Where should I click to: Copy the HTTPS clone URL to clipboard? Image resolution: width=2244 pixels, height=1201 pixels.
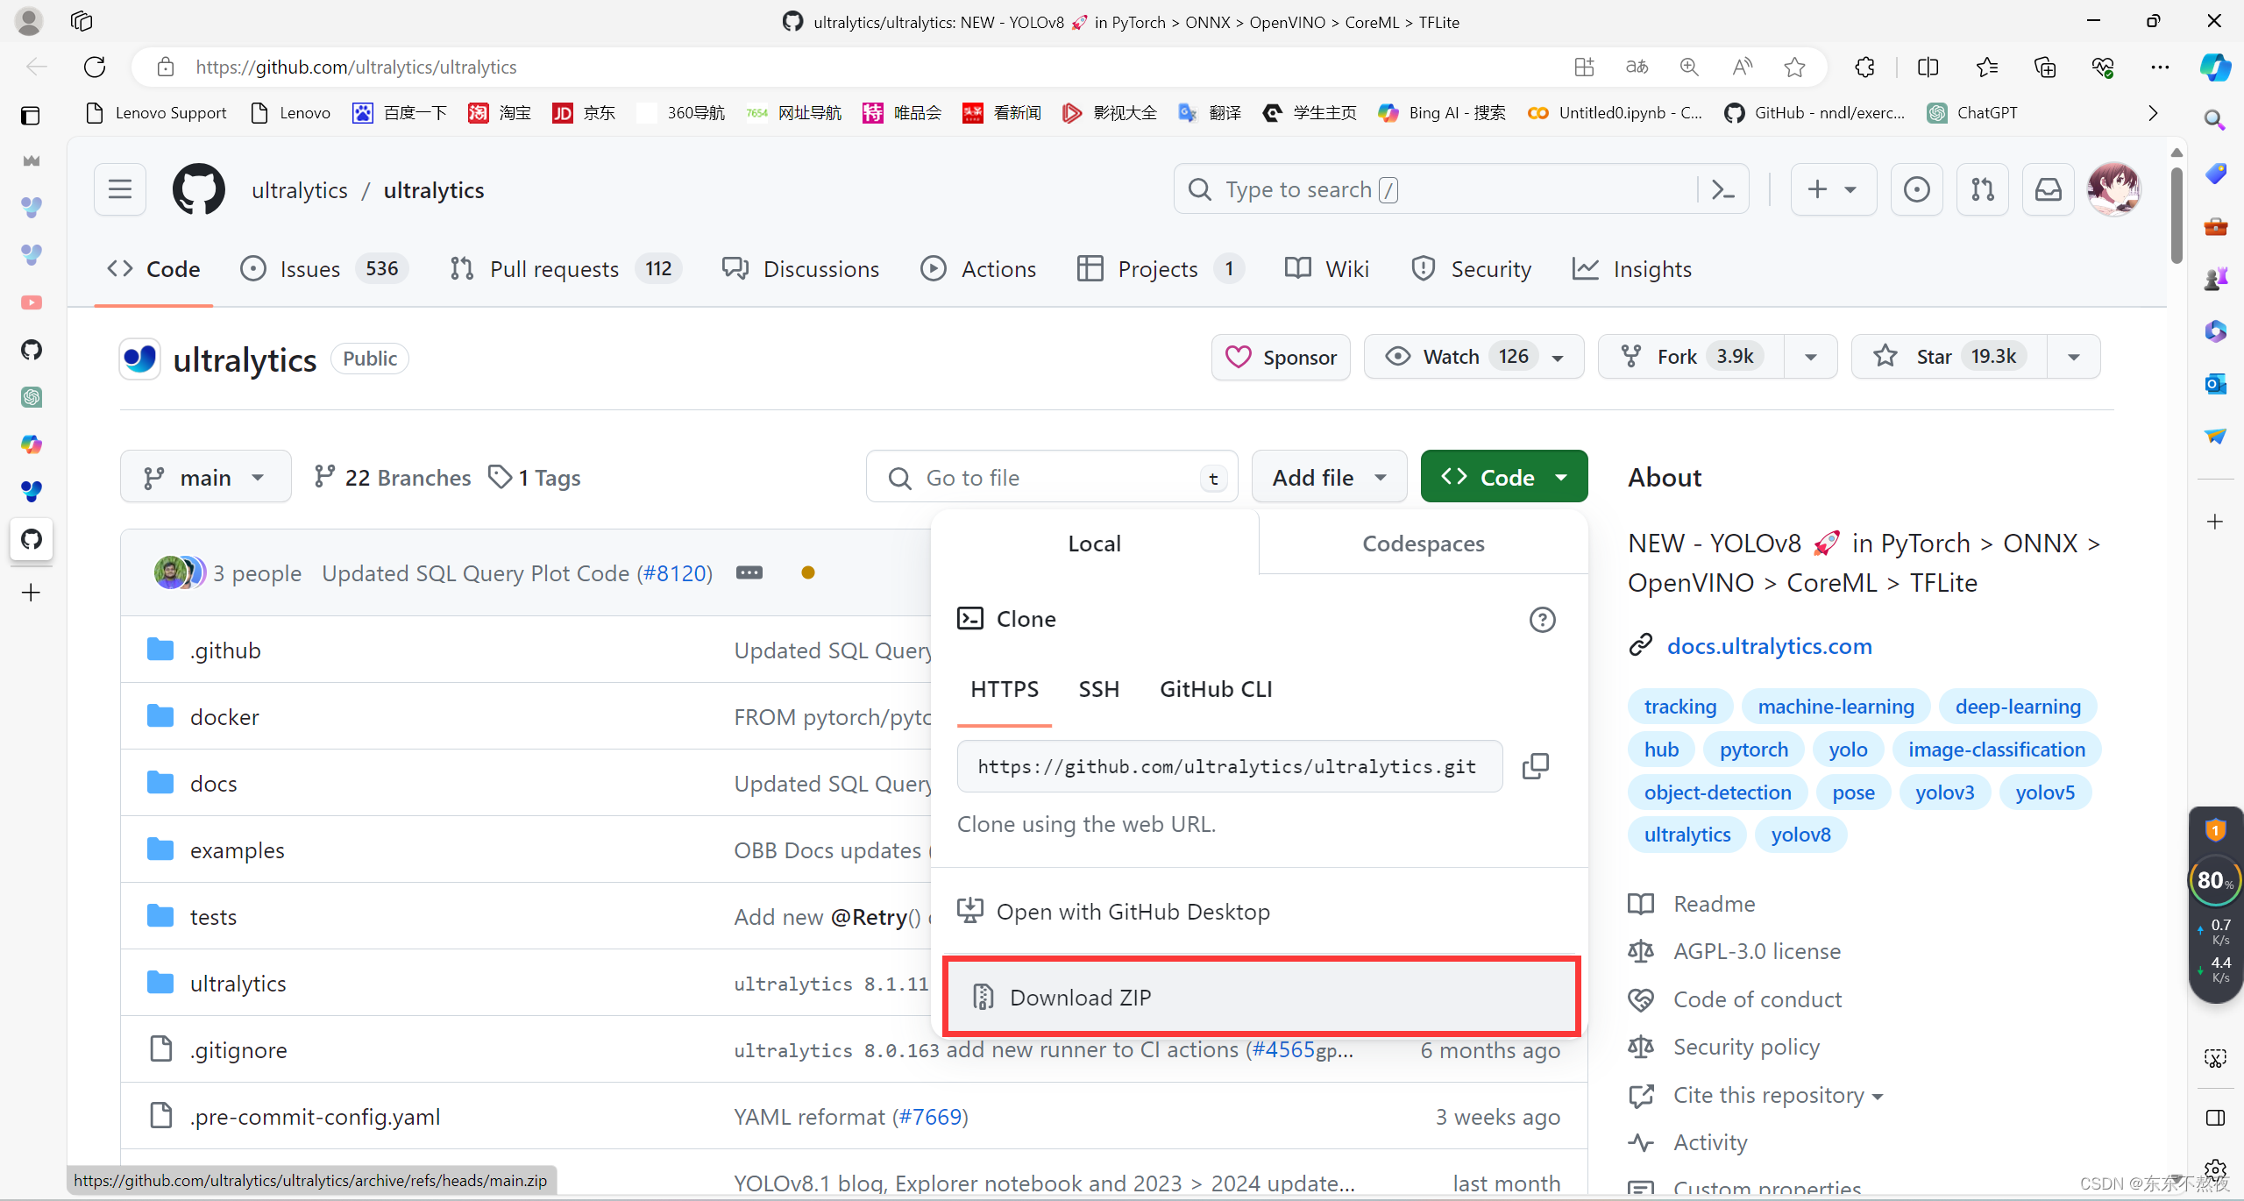1536,766
